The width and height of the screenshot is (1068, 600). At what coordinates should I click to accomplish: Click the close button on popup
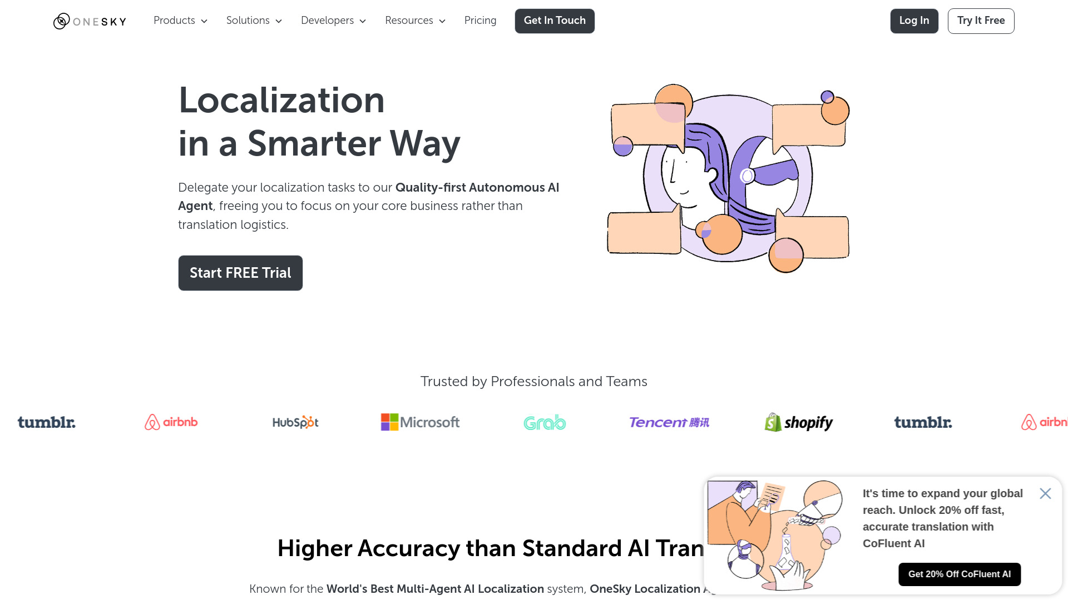click(x=1046, y=493)
